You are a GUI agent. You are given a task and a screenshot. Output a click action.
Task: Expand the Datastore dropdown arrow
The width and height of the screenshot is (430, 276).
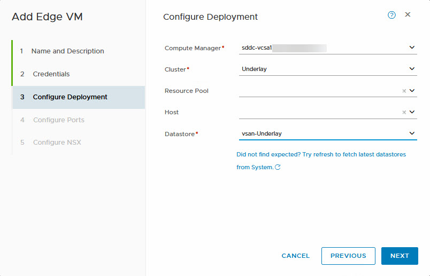412,133
